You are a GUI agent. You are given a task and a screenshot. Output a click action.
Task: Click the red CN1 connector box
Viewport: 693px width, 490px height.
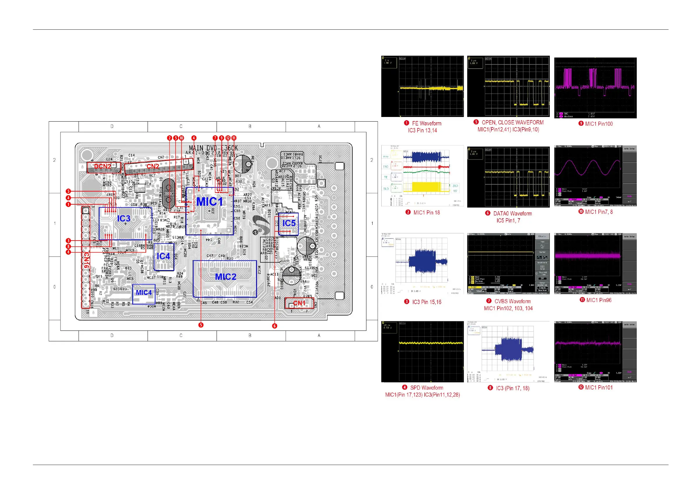click(x=299, y=303)
